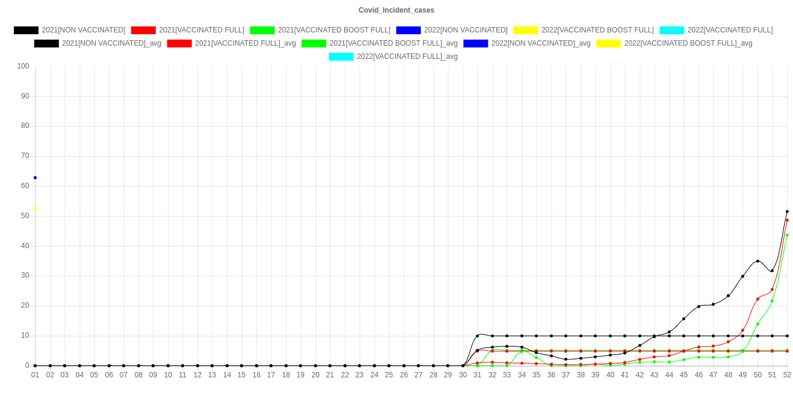The width and height of the screenshot is (793, 396).
Task: Select the red peak point at week 52
Action: click(x=787, y=220)
